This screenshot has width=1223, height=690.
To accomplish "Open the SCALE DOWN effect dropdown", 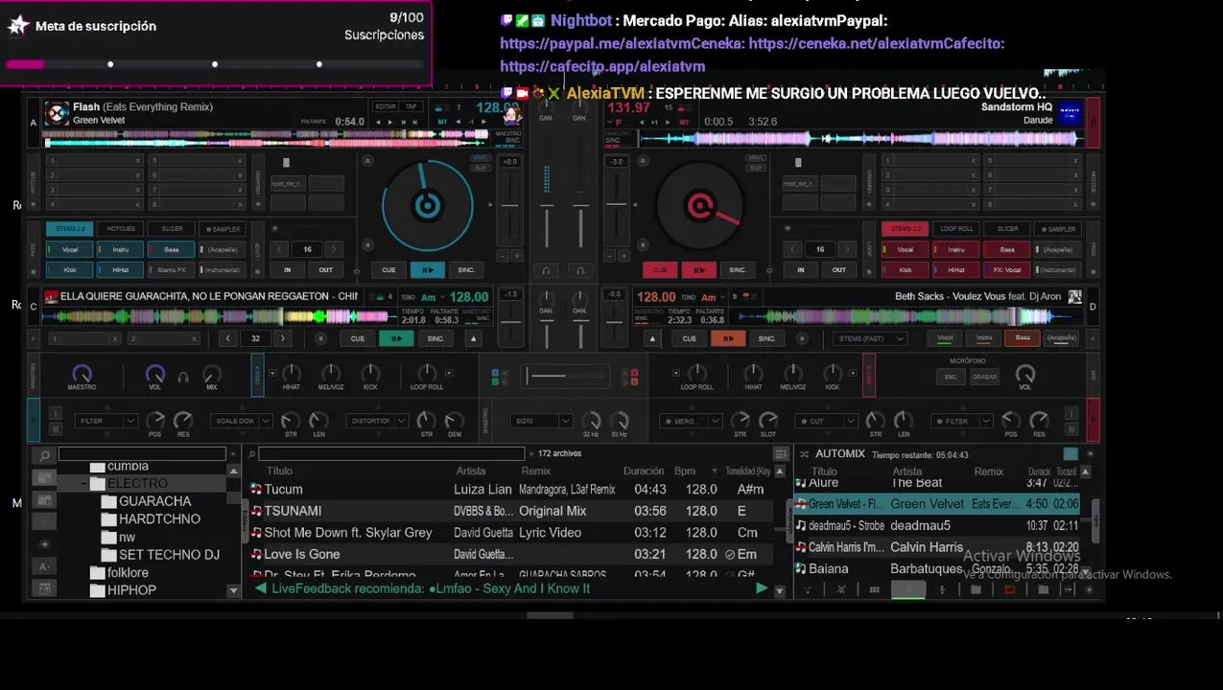I will [242, 421].
